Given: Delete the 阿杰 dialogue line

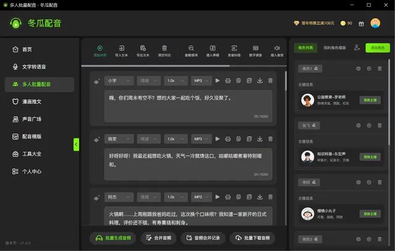Looking at the screenshot, I should 270,197.
